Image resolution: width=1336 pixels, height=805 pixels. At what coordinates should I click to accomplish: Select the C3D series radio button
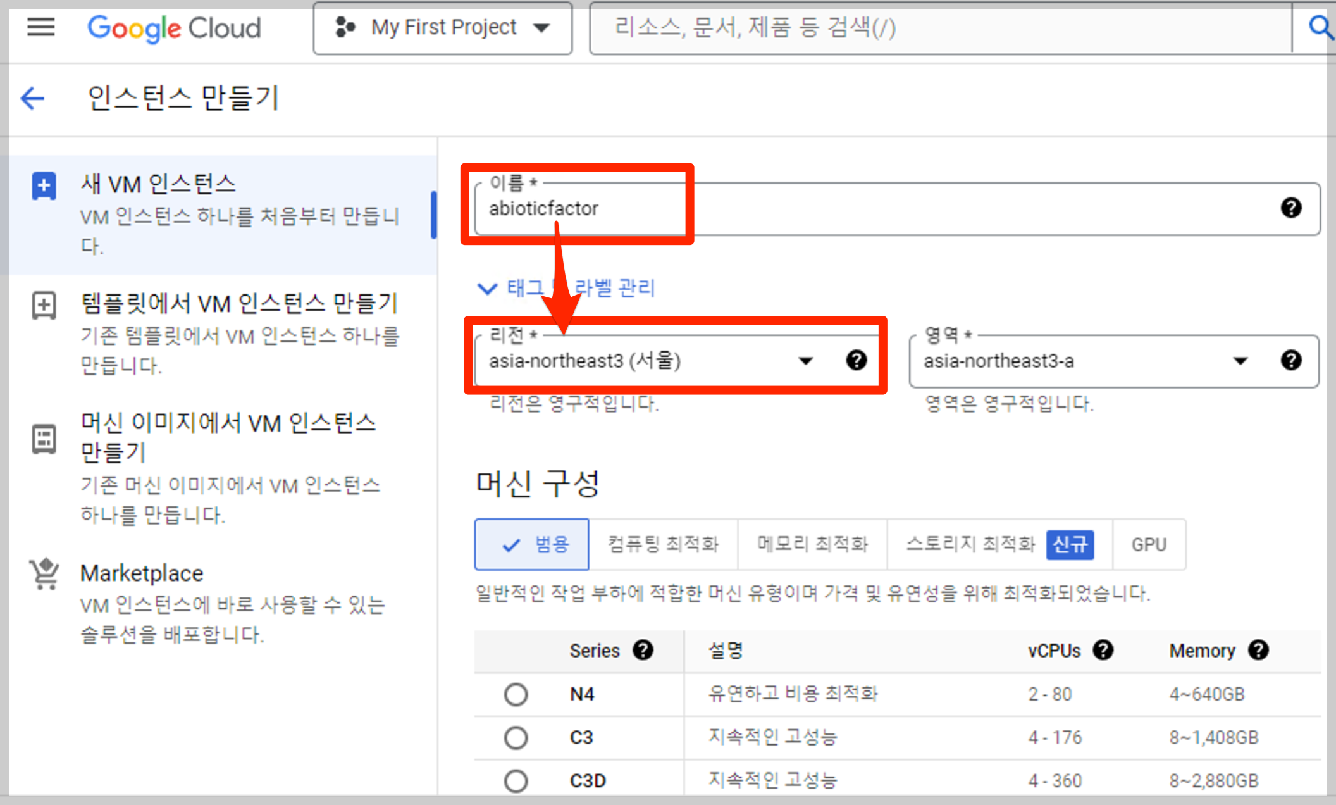pyautogui.click(x=516, y=780)
